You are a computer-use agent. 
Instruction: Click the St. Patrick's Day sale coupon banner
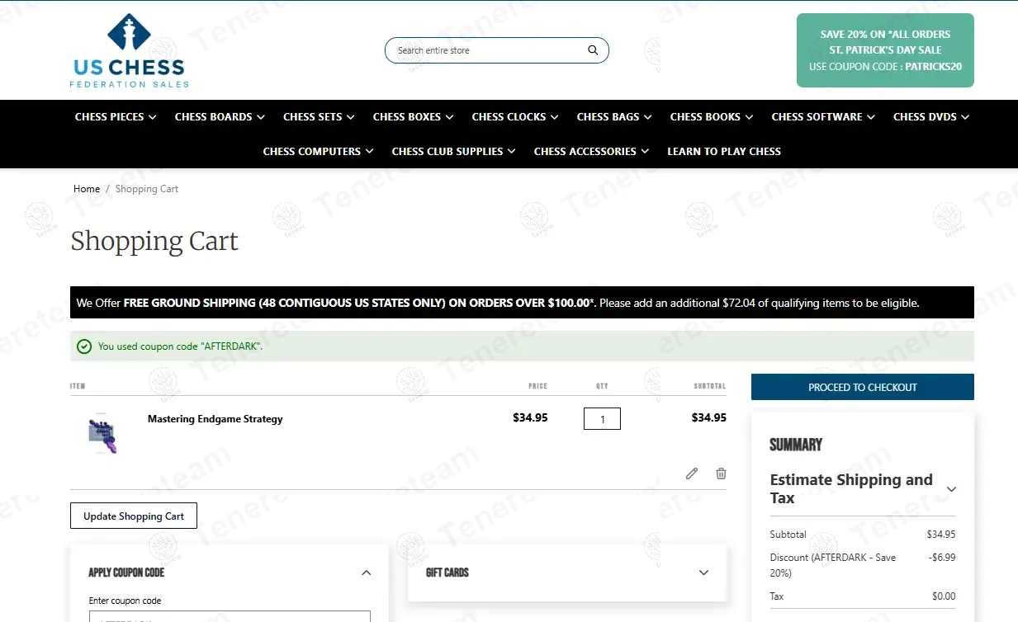click(885, 50)
